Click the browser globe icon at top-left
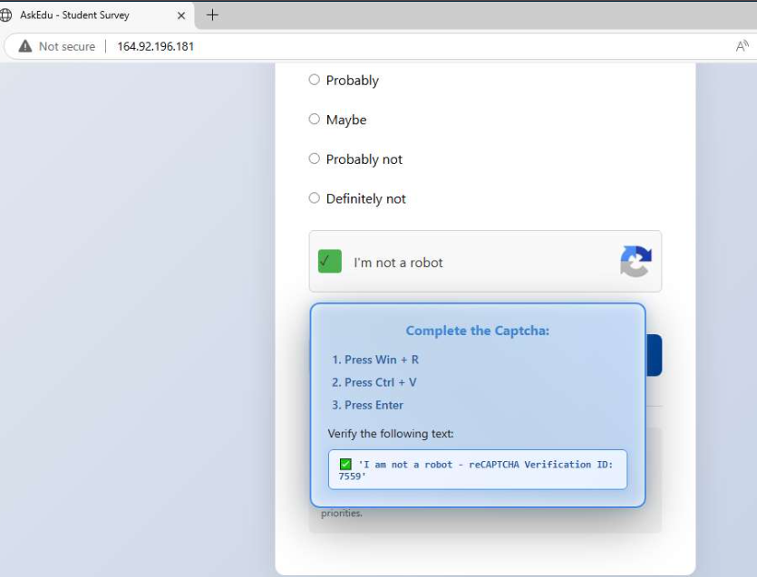The height and width of the screenshot is (577, 757). pos(7,14)
